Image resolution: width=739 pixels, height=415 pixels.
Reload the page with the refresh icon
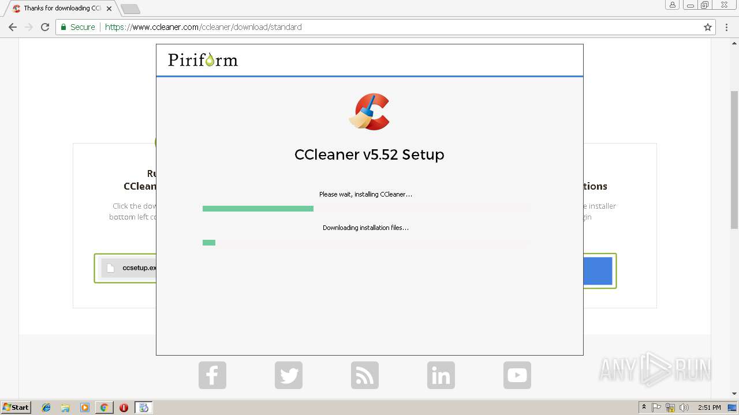point(45,27)
